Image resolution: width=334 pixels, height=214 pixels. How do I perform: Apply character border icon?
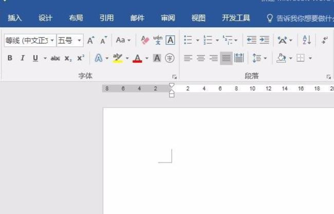[x=171, y=40]
